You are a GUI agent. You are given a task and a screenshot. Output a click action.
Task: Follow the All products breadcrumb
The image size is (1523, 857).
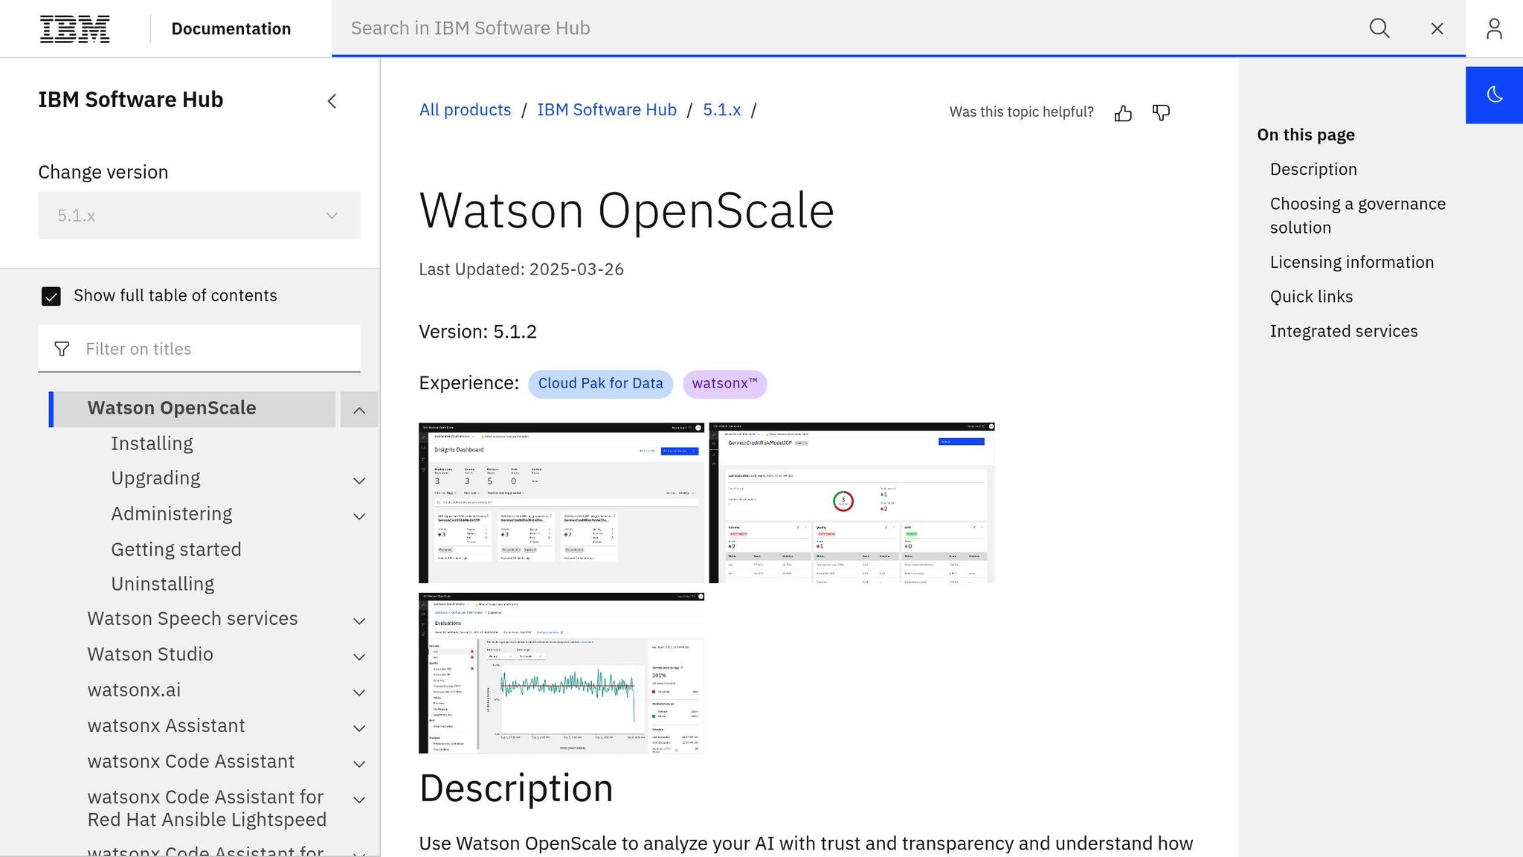click(465, 110)
